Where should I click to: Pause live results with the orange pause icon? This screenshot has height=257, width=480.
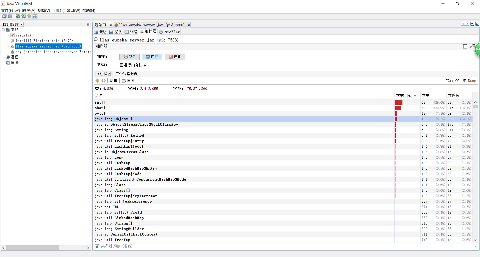coord(98,81)
